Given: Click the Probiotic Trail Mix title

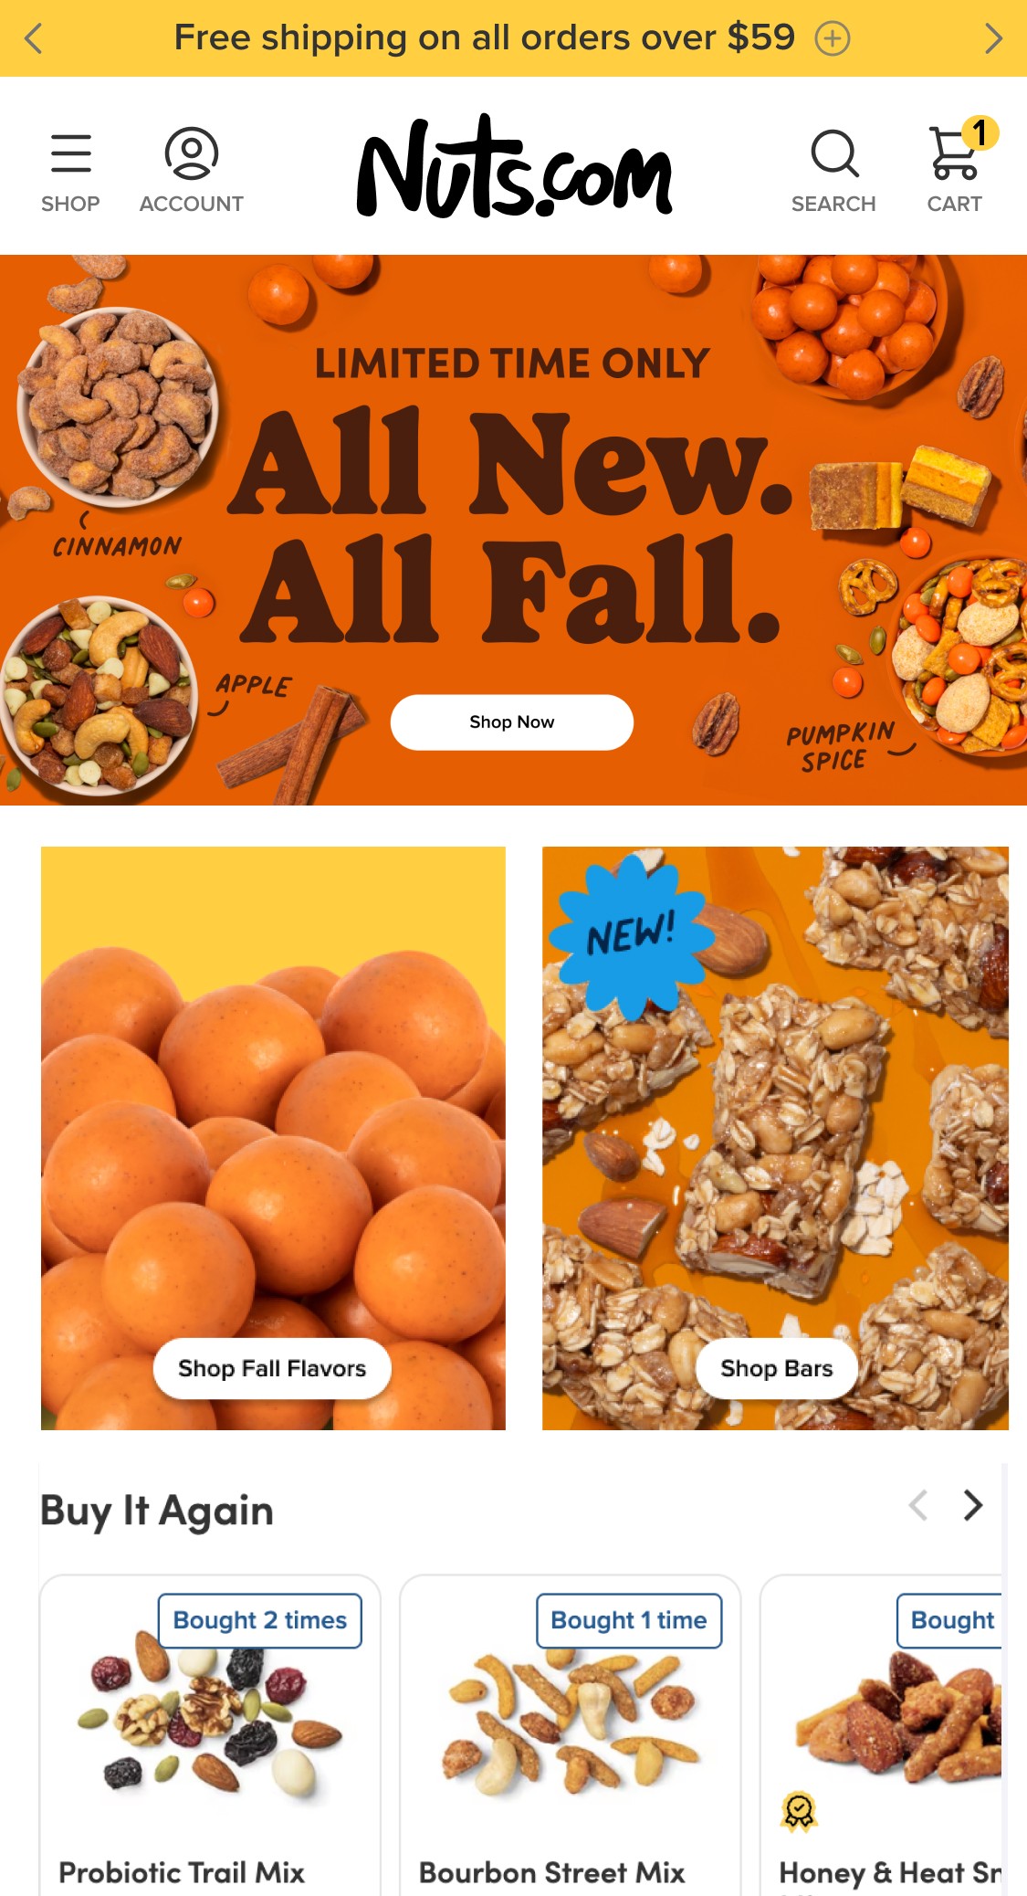Looking at the screenshot, I should 182,1872.
